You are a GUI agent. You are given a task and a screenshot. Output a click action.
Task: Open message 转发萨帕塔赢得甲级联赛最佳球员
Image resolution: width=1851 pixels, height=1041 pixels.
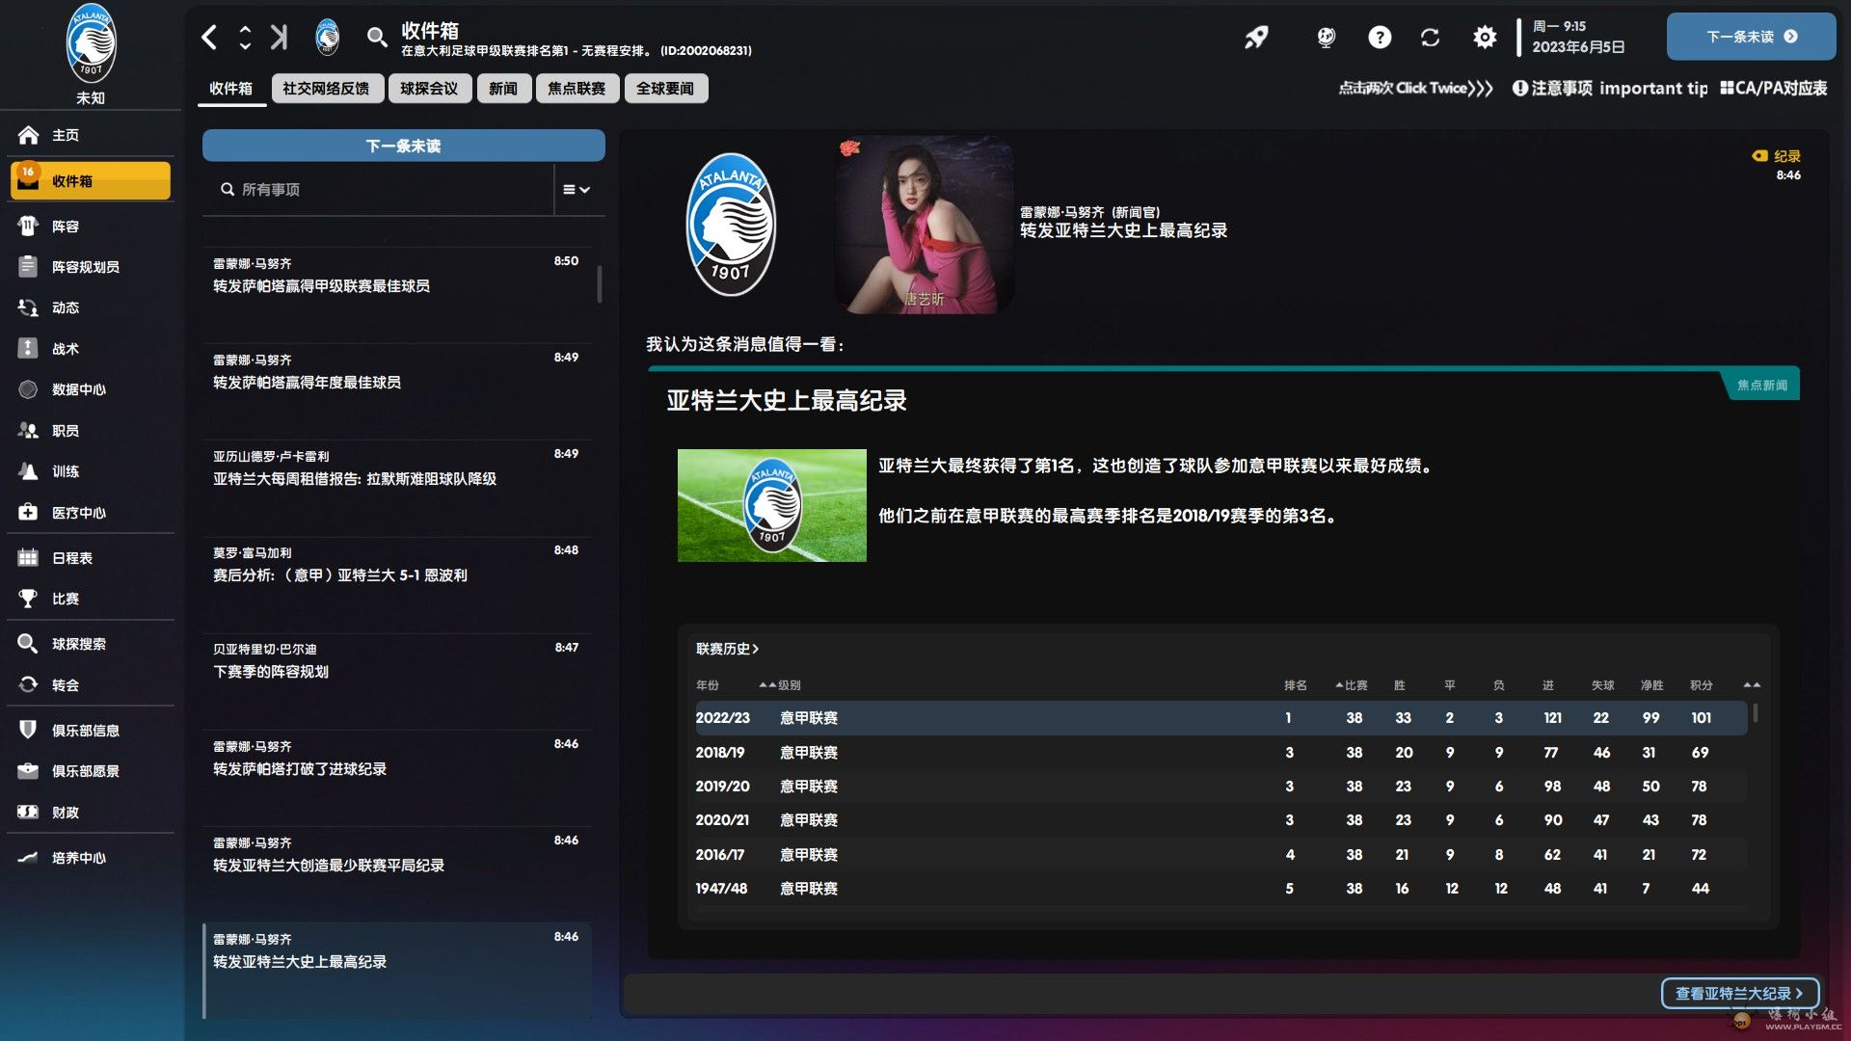[x=397, y=294]
